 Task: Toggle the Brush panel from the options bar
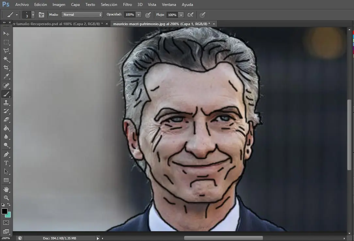[41, 15]
